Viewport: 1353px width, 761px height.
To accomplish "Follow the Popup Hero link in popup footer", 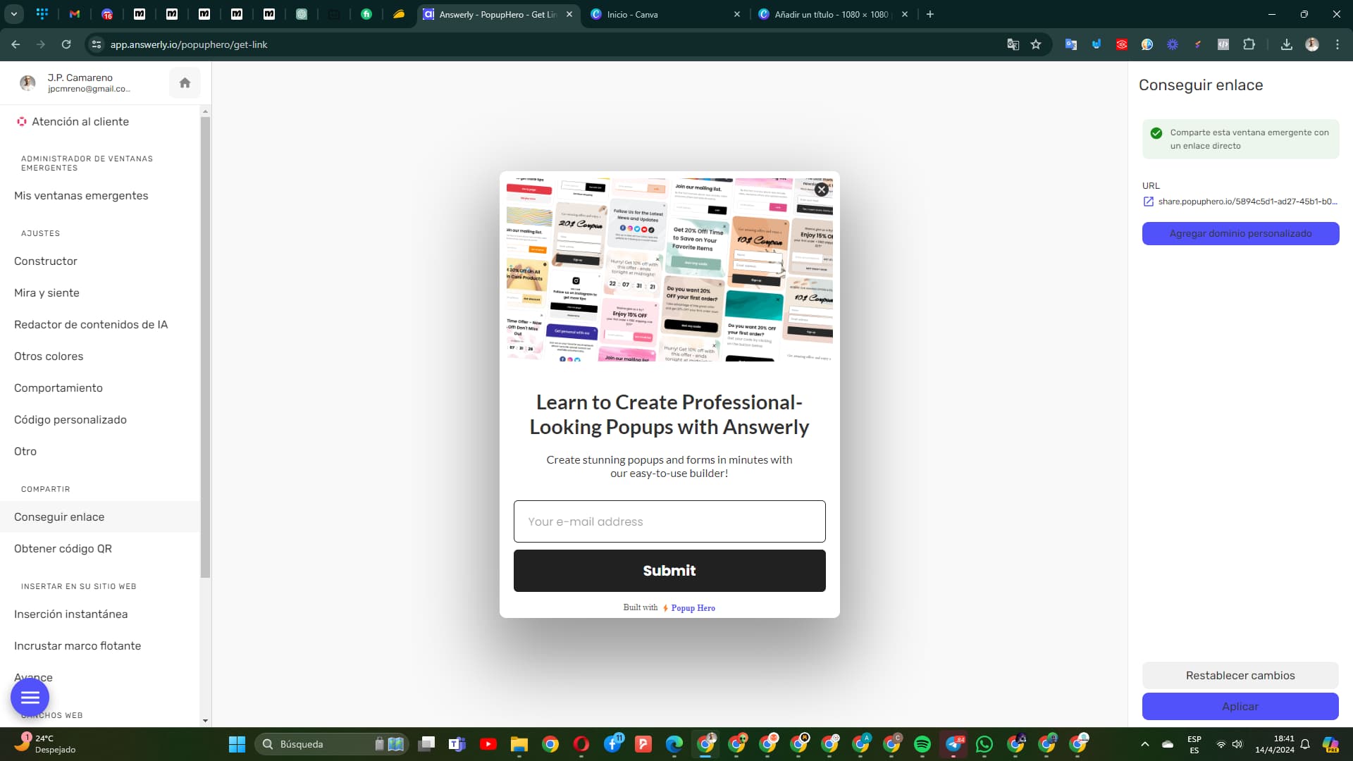I will [693, 608].
